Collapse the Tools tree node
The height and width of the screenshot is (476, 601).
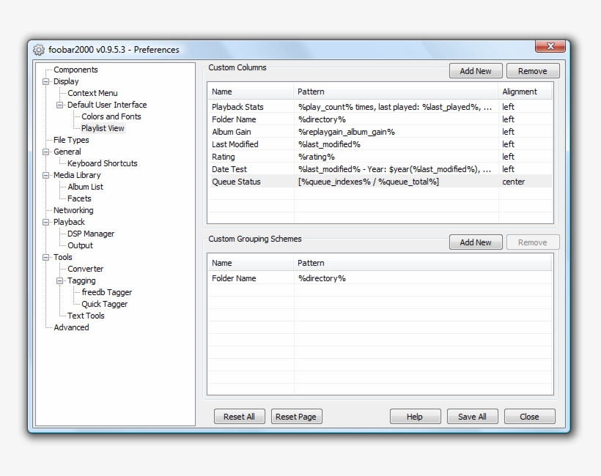tap(46, 257)
